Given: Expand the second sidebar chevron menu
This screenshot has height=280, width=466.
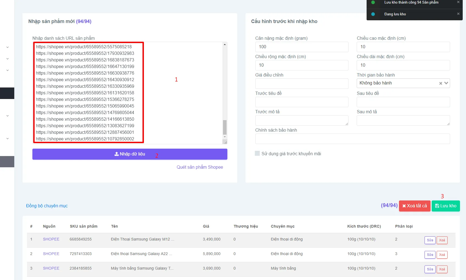Looking at the screenshot, I should (x=7, y=59).
